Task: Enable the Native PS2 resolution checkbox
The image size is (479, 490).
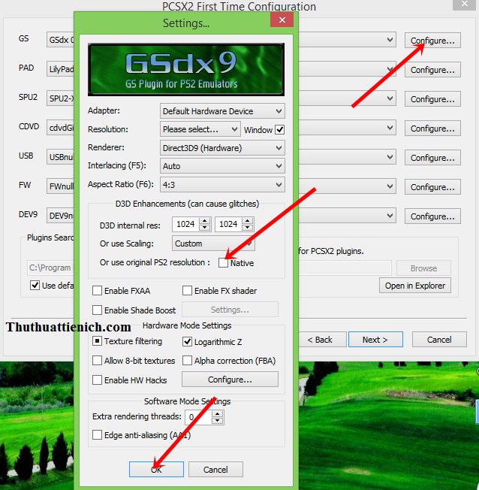Action: tap(223, 263)
